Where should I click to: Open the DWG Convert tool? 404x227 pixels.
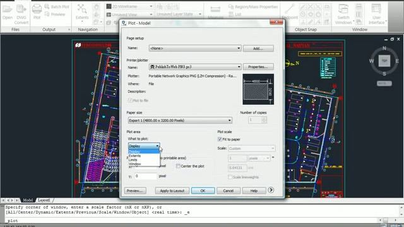coord(21,14)
